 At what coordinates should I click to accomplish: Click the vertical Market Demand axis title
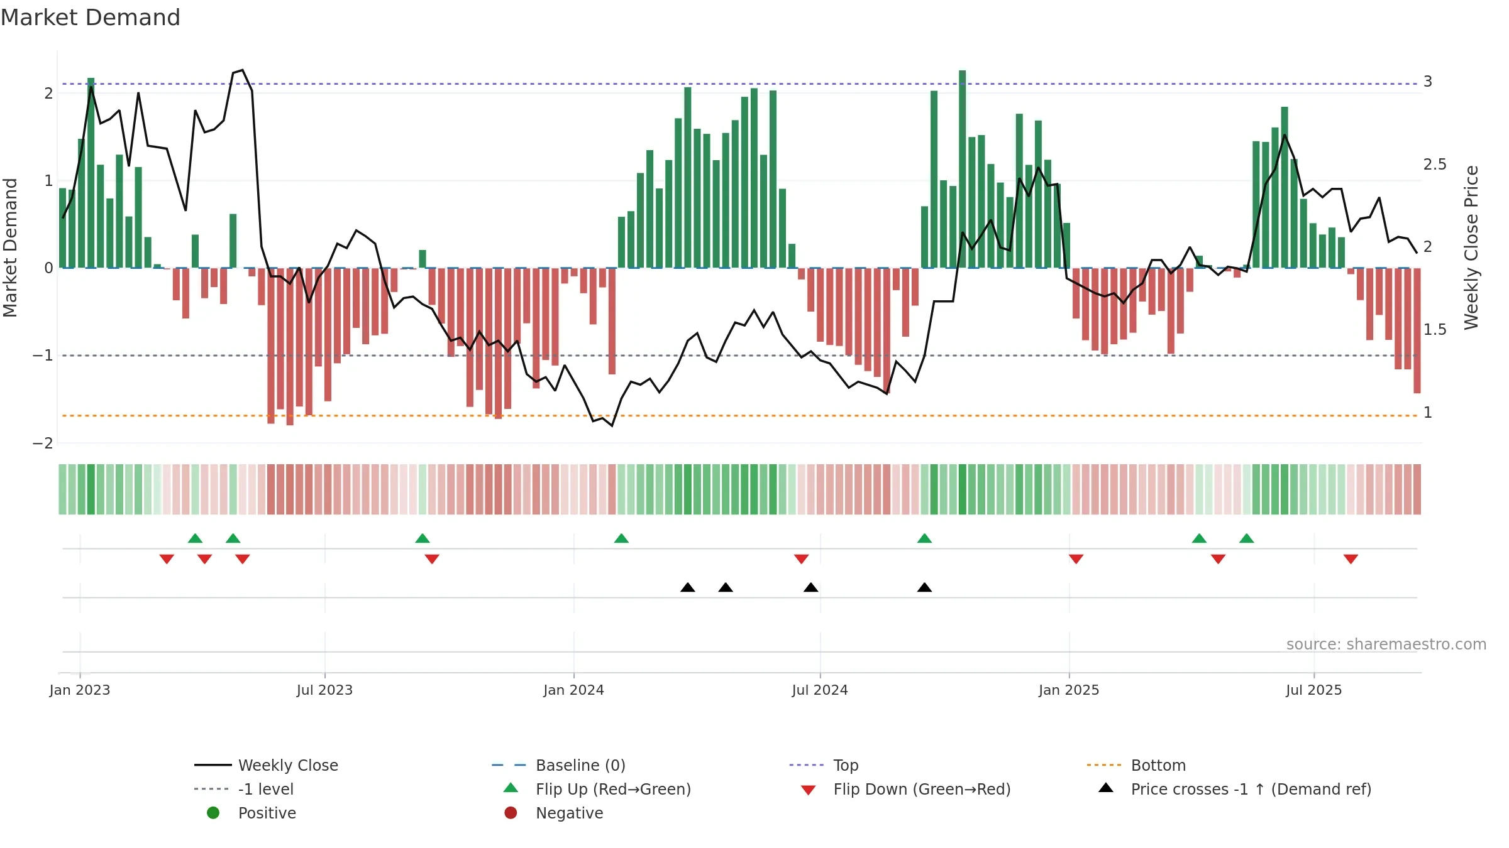coord(10,247)
